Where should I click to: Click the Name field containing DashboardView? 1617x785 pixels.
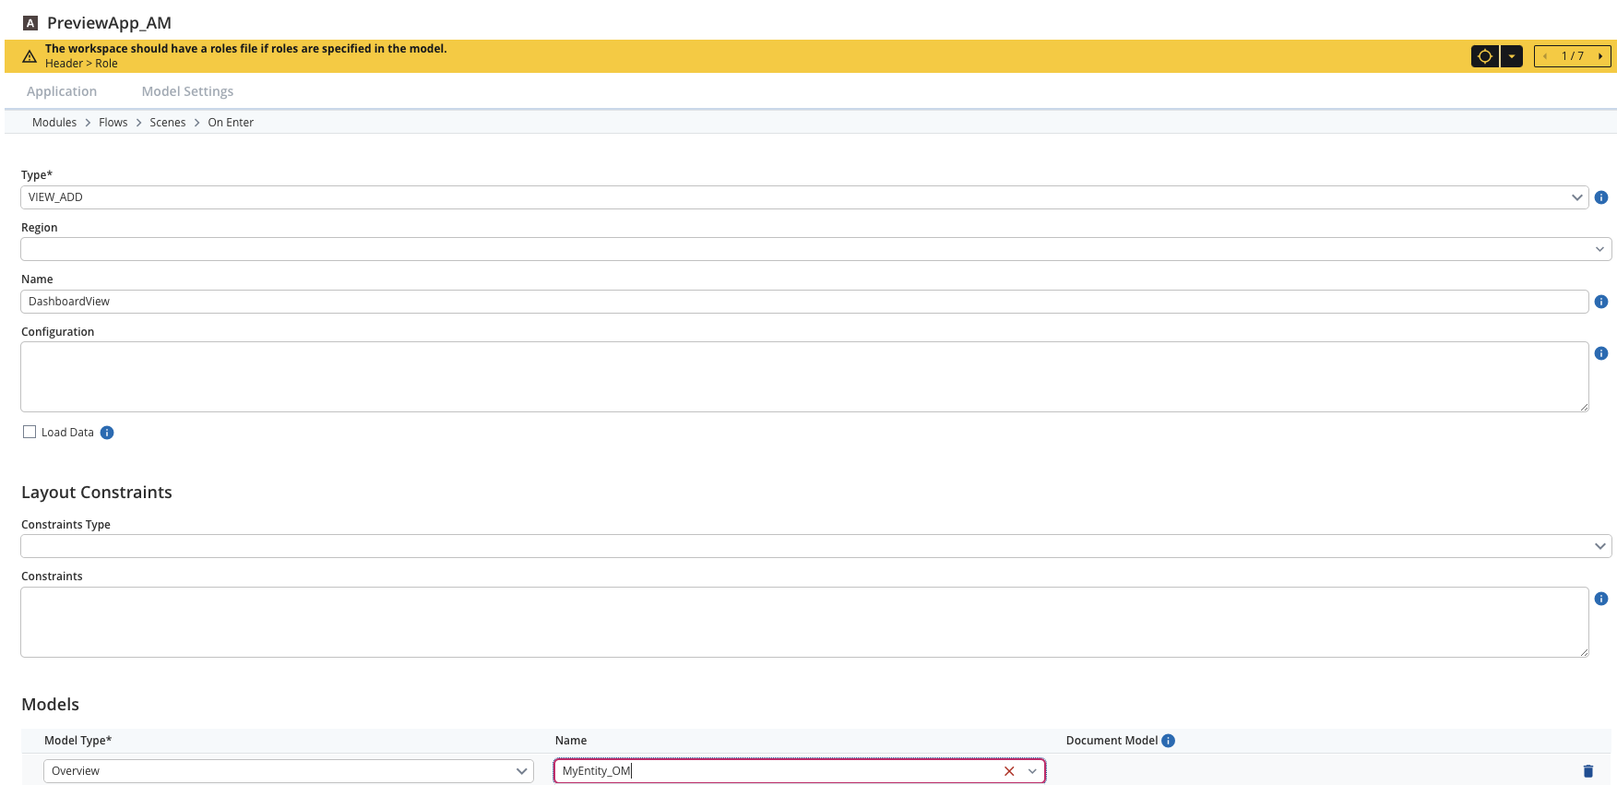[804, 302]
